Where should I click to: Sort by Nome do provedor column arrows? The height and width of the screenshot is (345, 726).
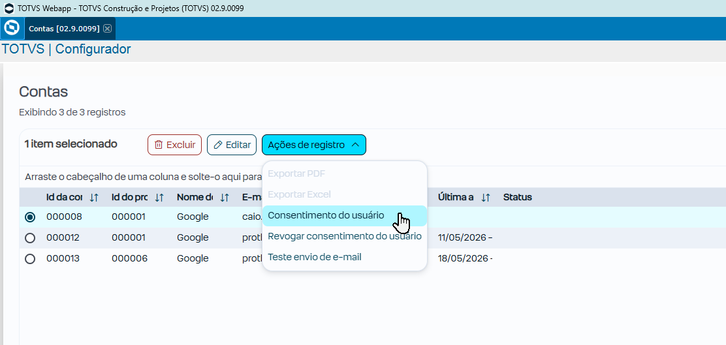click(x=225, y=198)
